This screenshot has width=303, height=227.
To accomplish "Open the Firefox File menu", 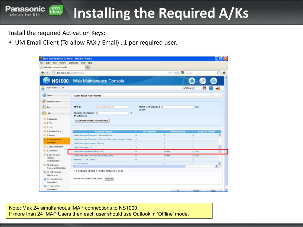I will pyautogui.click(x=42, y=63).
